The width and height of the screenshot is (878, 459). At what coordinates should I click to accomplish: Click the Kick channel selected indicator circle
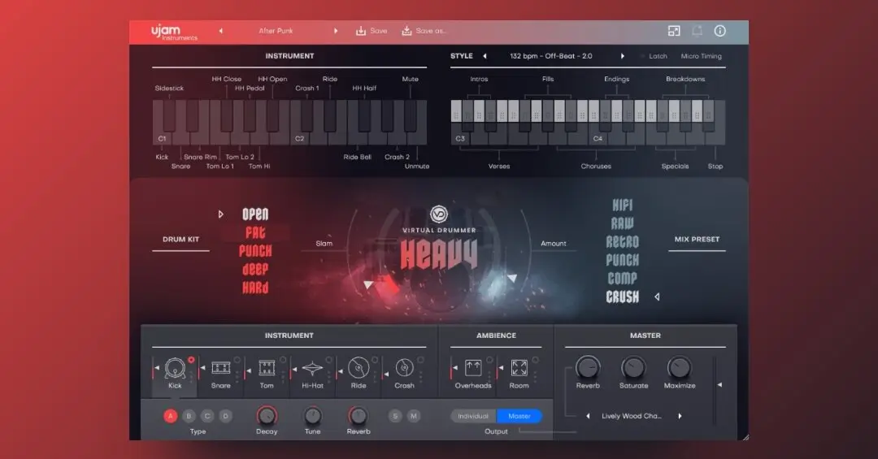[191, 360]
